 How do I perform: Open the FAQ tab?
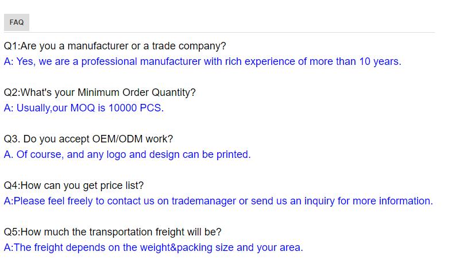point(17,22)
